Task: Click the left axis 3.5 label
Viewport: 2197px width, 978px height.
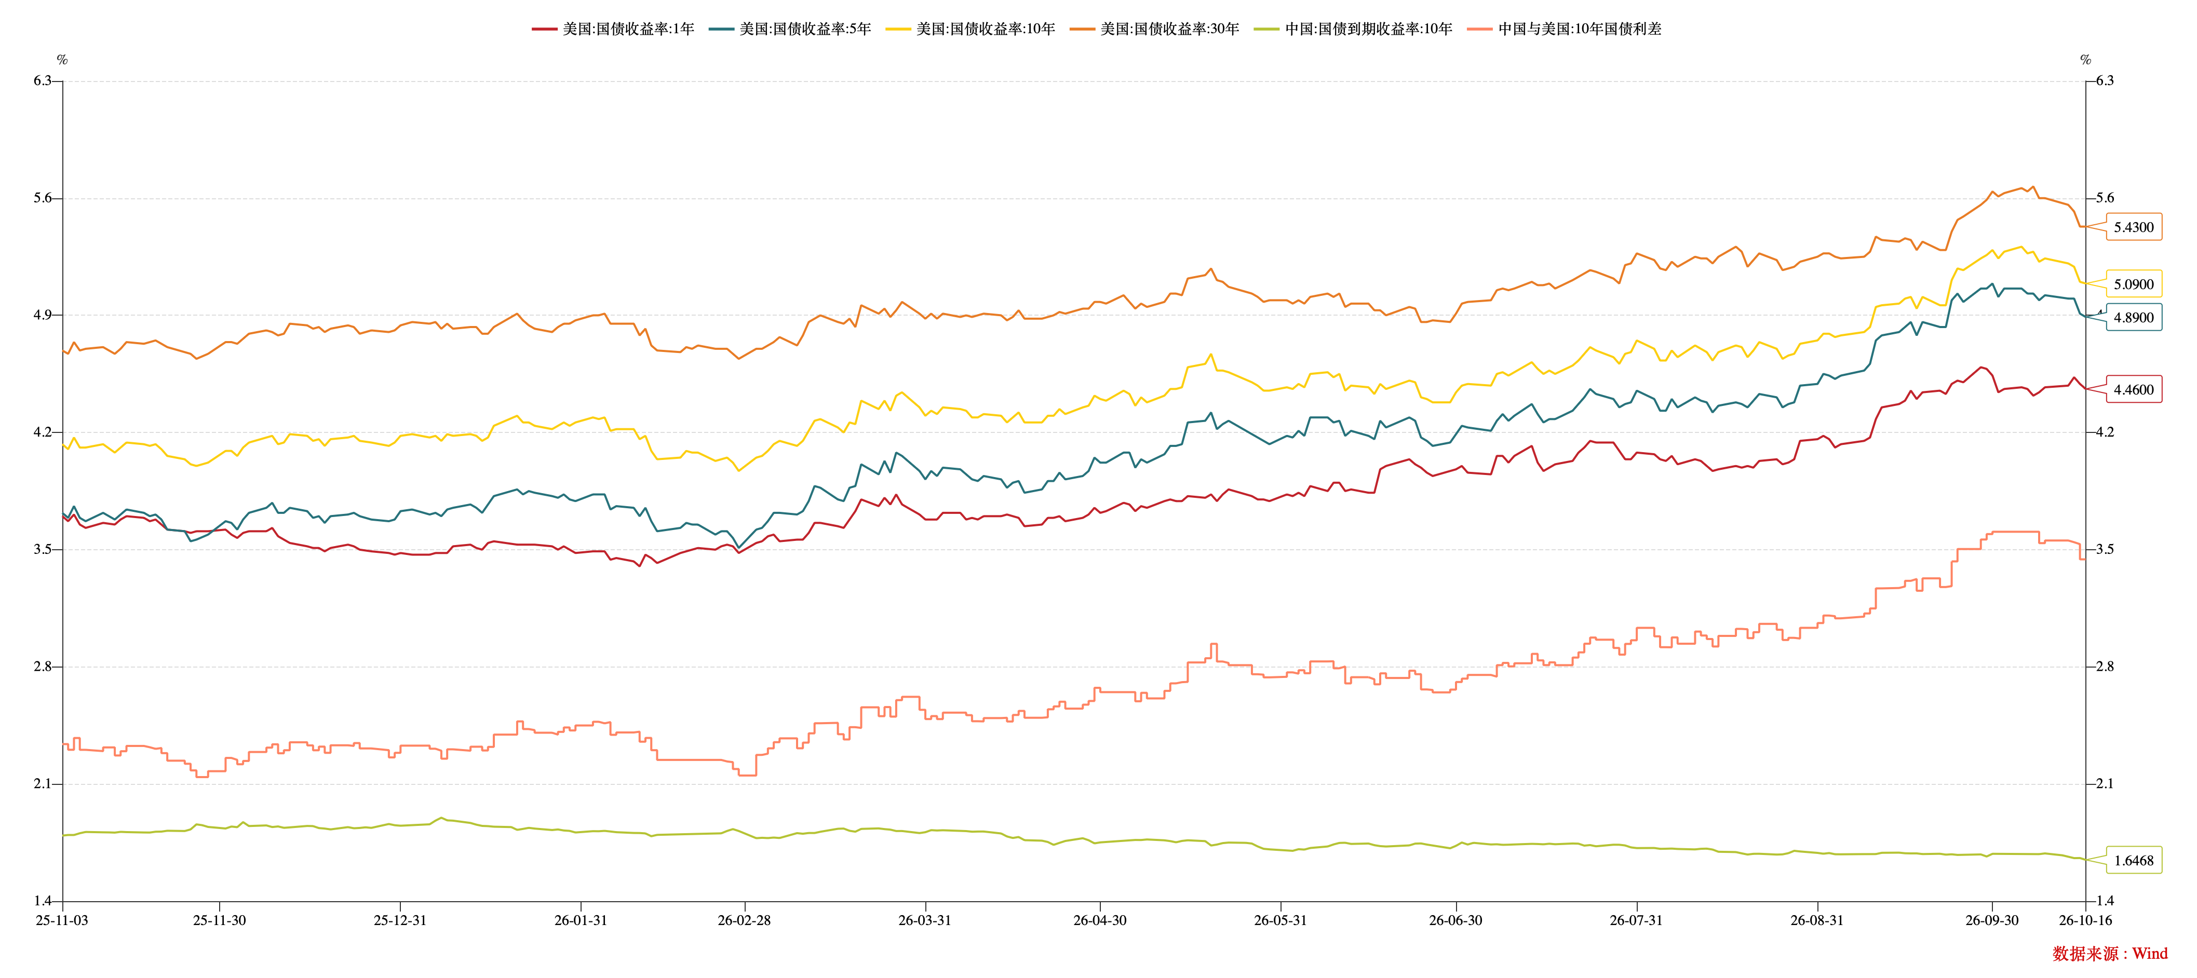Action: coord(43,550)
